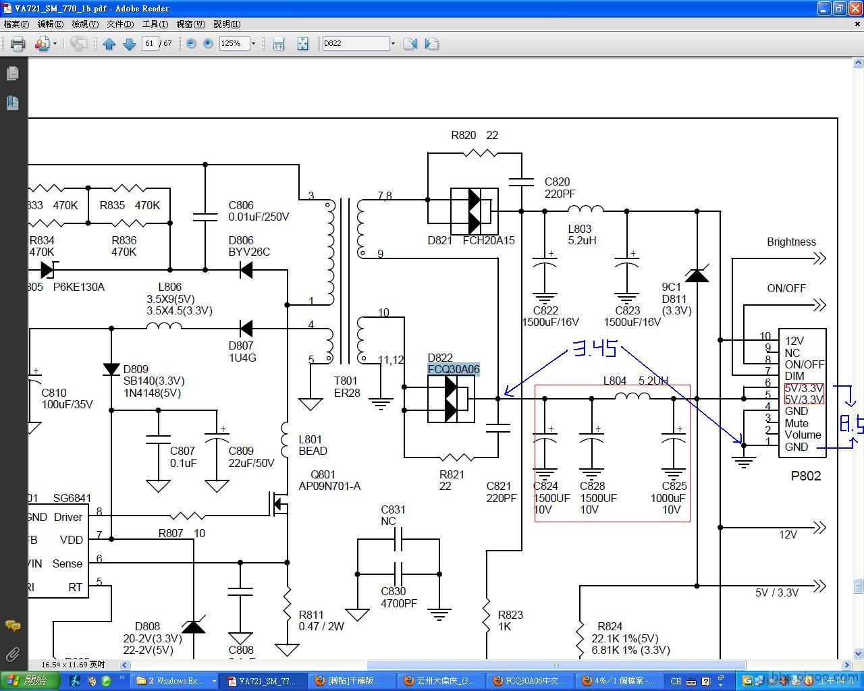Click the D822 diode label in schematic

tap(440, 358)
